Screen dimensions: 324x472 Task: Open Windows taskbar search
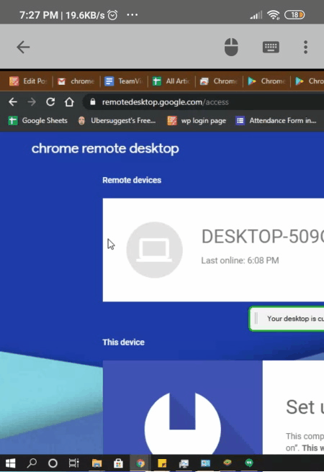(32, 463)
